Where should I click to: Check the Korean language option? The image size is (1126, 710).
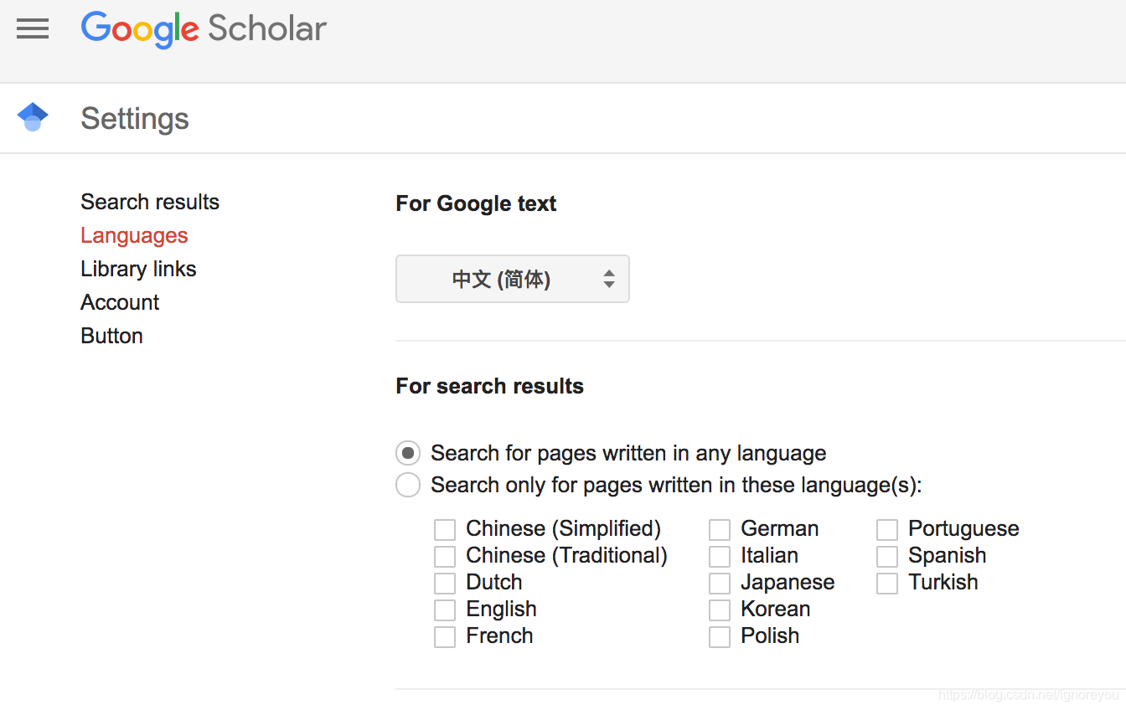click(x=719, y=609)
